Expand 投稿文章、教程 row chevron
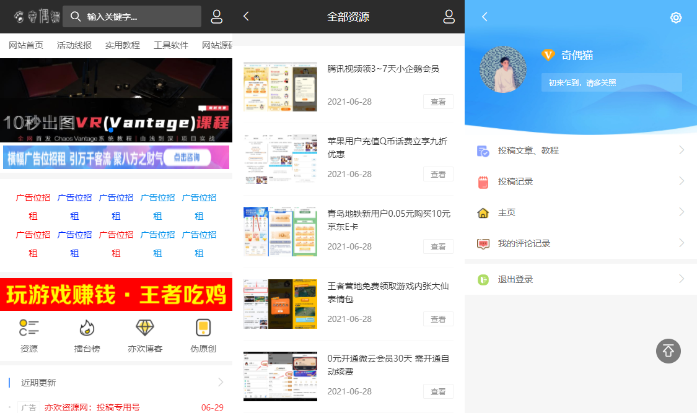This screenshot has width=697, height=413. coord(682,150)
